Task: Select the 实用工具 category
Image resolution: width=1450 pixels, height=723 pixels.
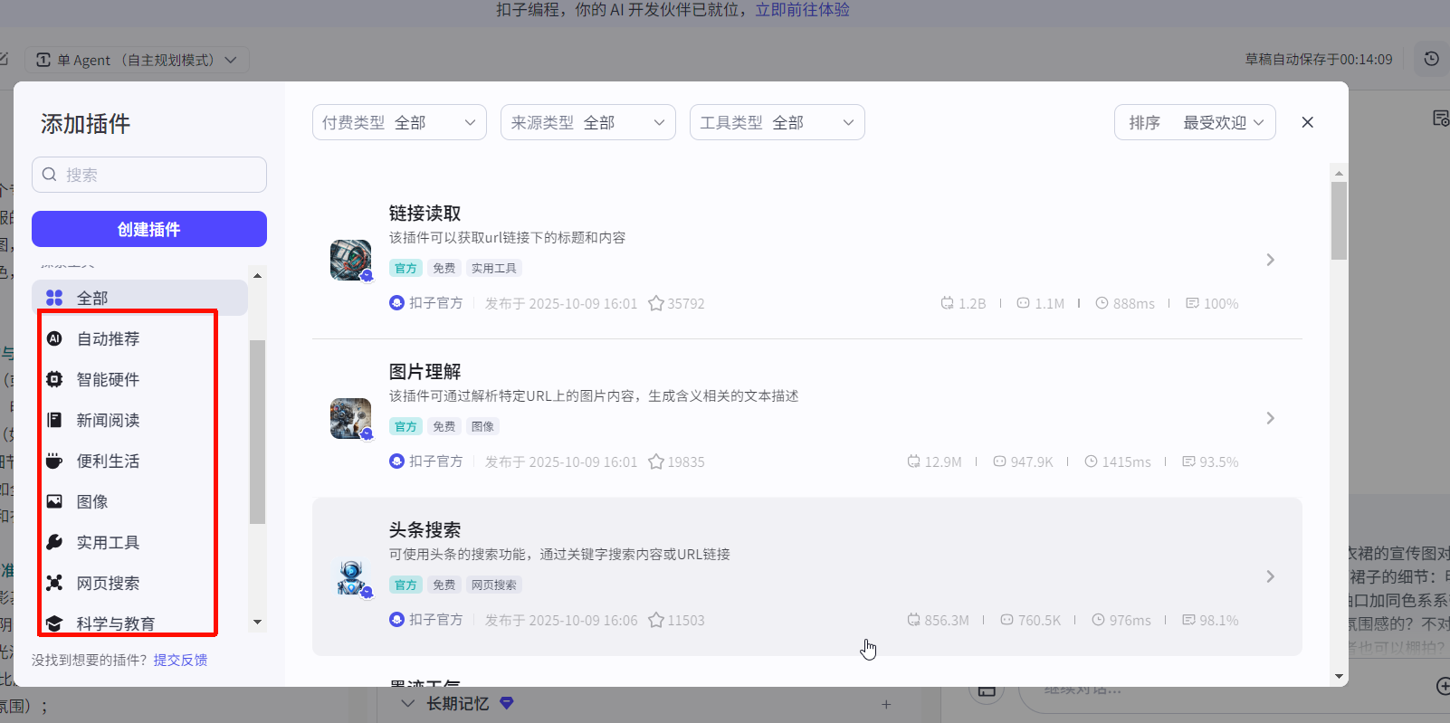Action: coord(139,542)
